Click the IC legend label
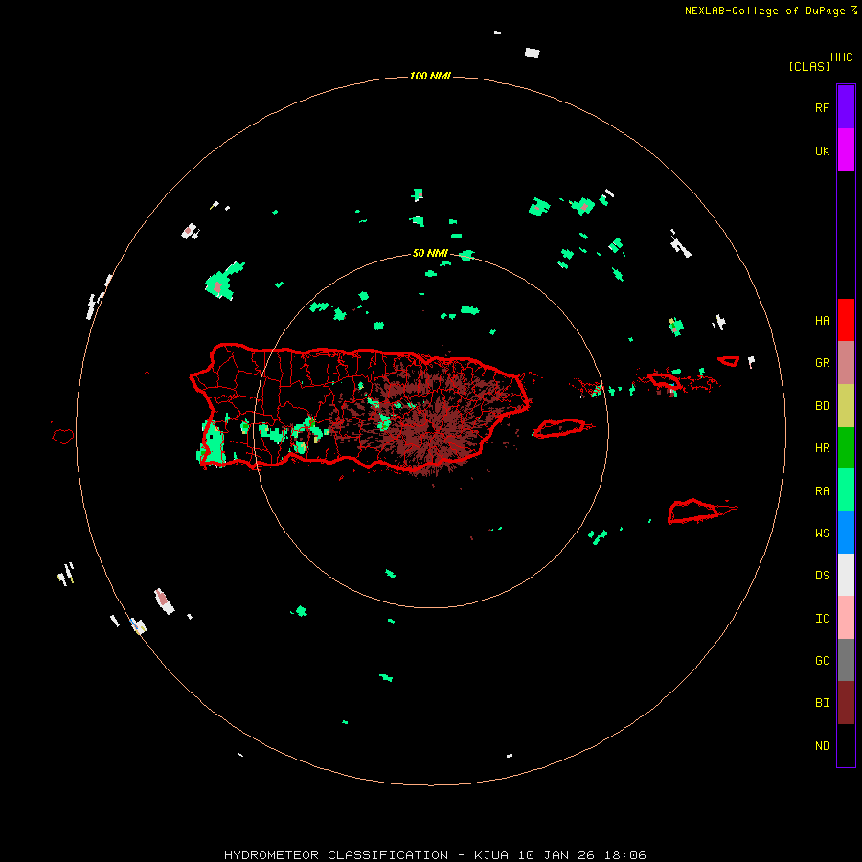The height and width of the screenshot is (862, 862). tap(822, 618)
